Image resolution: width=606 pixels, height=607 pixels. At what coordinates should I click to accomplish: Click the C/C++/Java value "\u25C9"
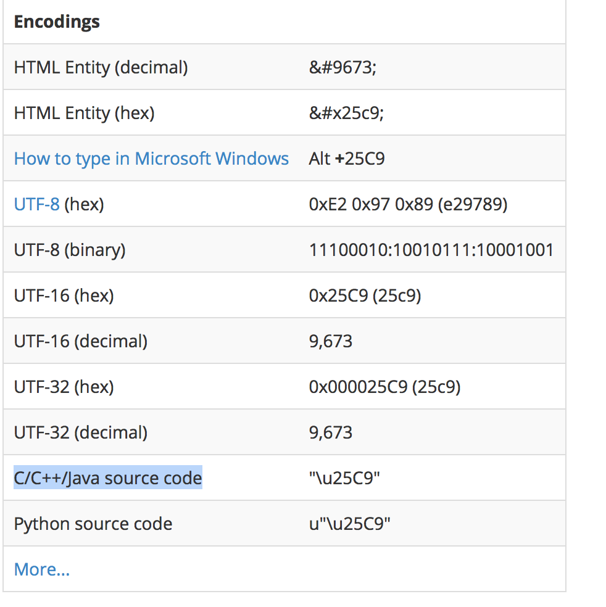tap(344, 478)
